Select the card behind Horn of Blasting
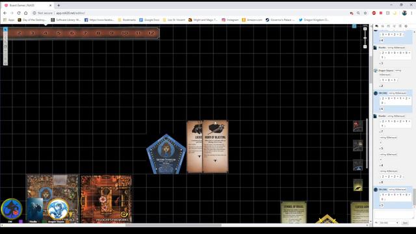Image resolution: width=416 pixels, height=234 pixels. pos(194,146)
